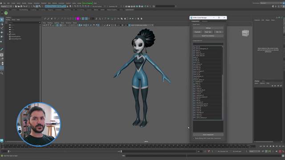This screenshot has width=285, height=160.
Task: Go to end of playback range
Action: pos(283,146)
